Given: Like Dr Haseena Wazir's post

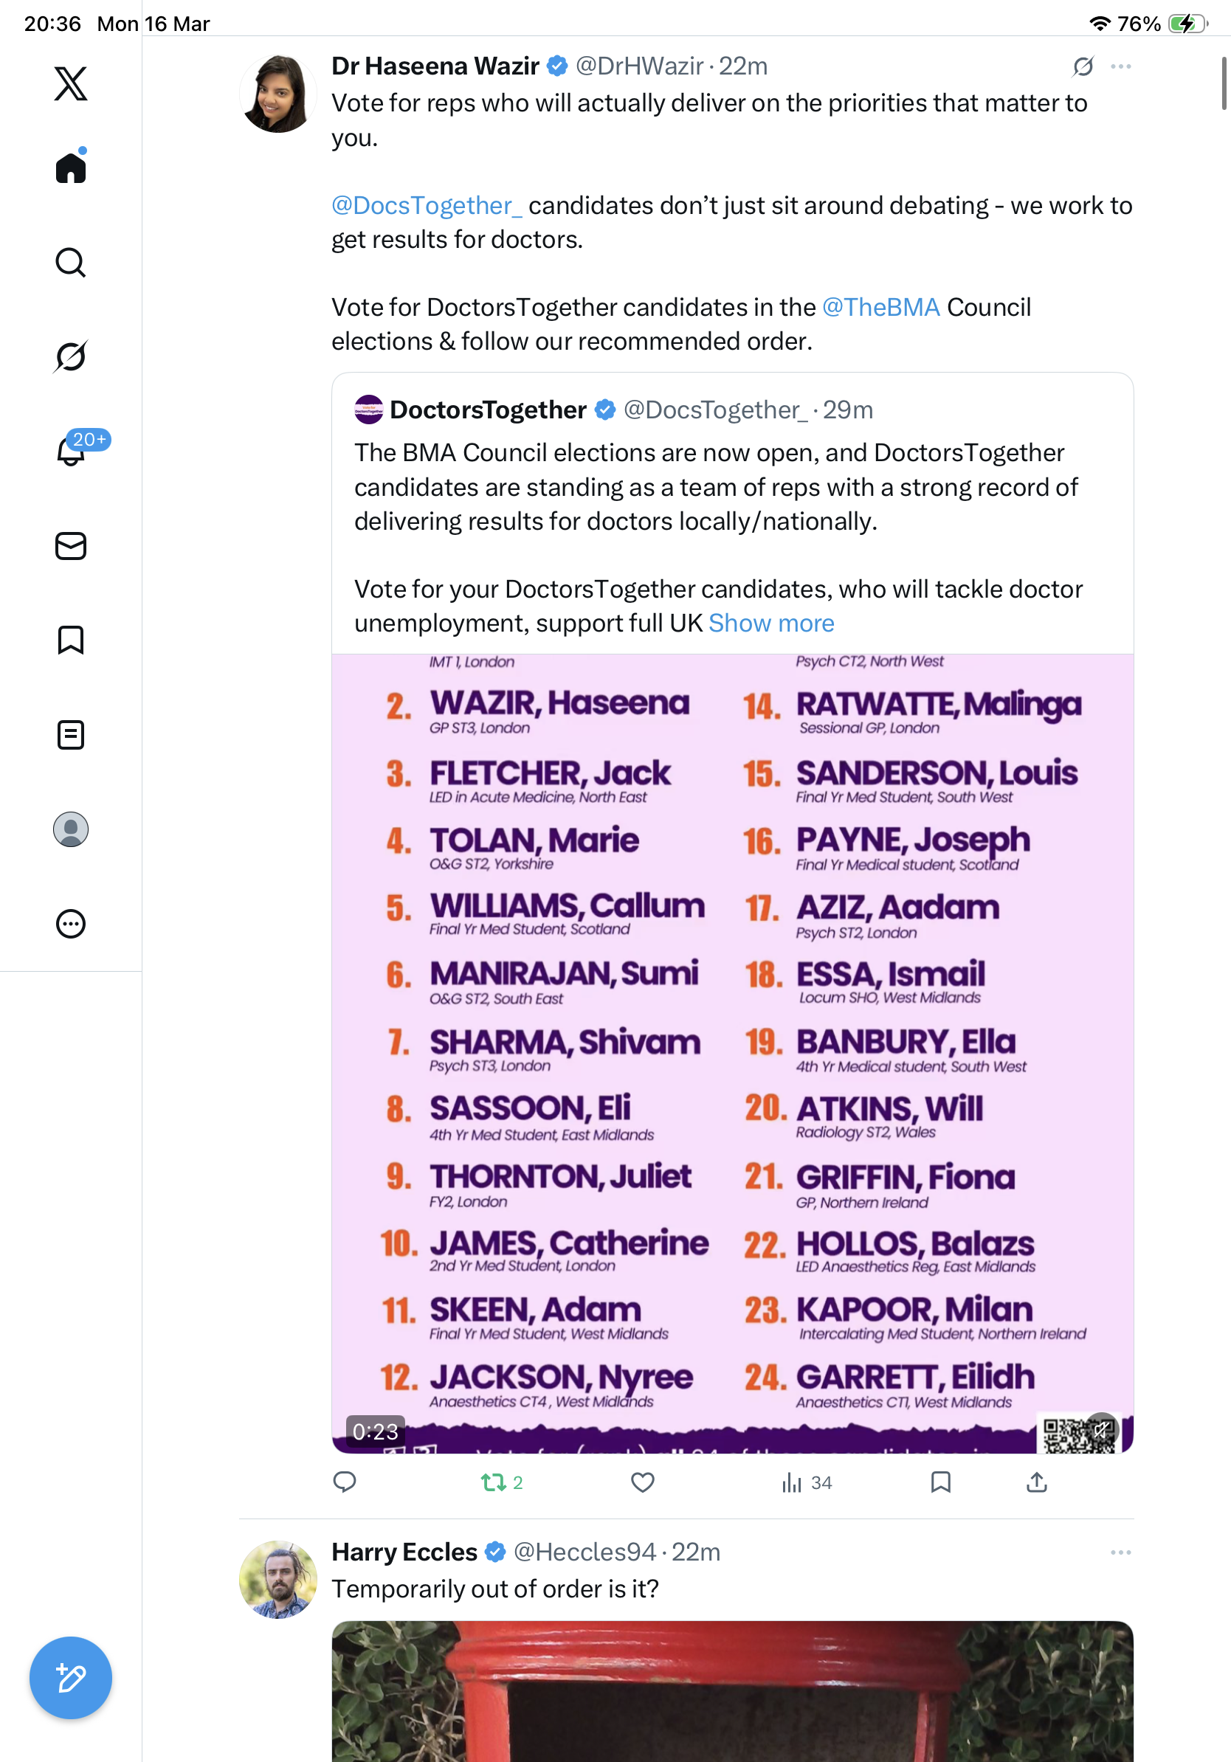Looking at the screenshot, I should pyautogui.click(x=642, y=1482).
